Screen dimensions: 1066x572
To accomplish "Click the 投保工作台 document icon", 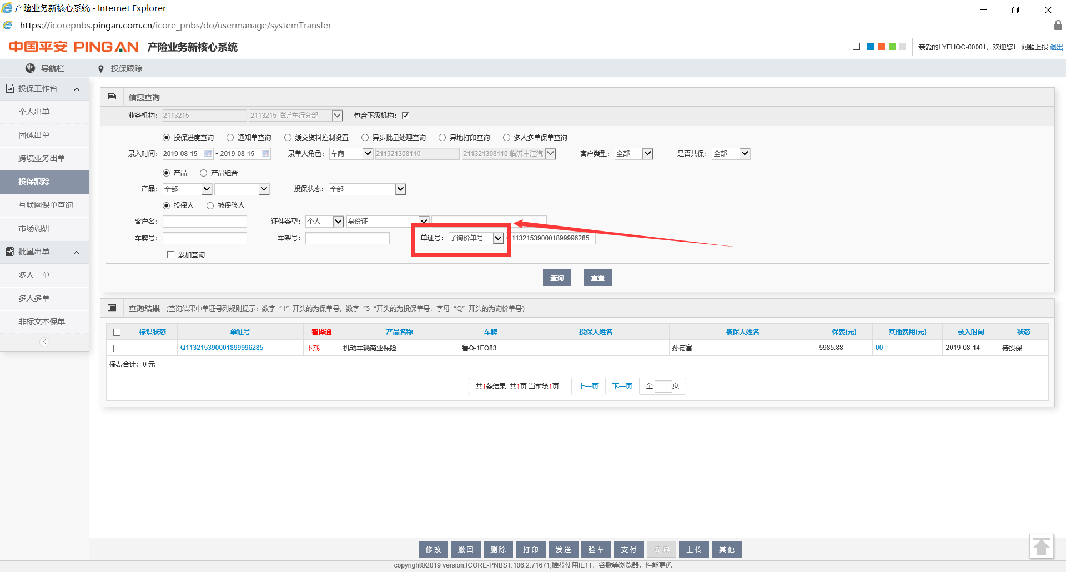I will [10, 88].
